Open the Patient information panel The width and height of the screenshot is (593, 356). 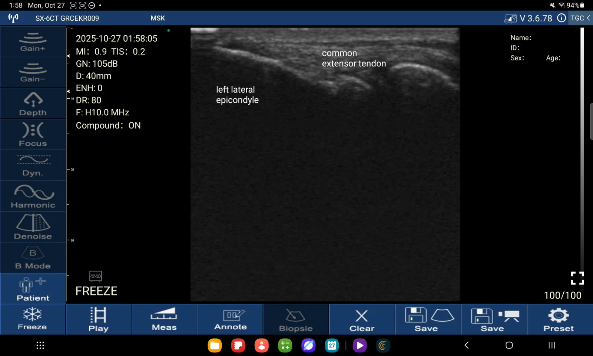pos(33,289)
